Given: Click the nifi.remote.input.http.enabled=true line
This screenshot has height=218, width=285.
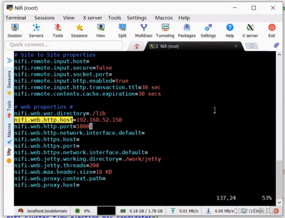Looking at the screenshot, I should point(71,81).
